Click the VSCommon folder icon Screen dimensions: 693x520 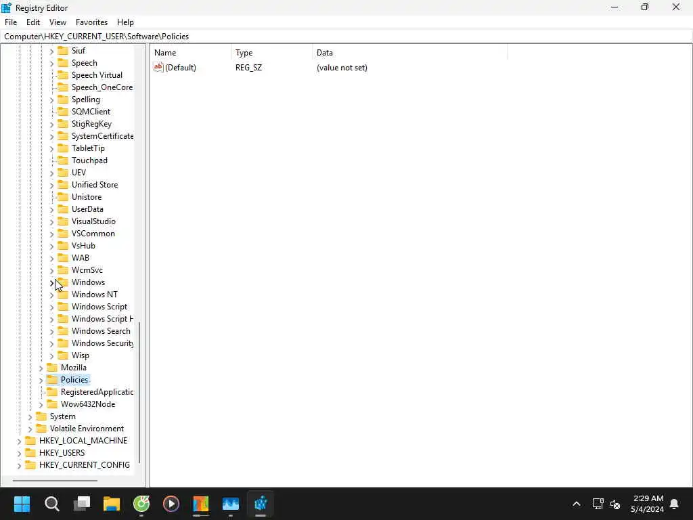pyautogui.click(x=63, y=233)
